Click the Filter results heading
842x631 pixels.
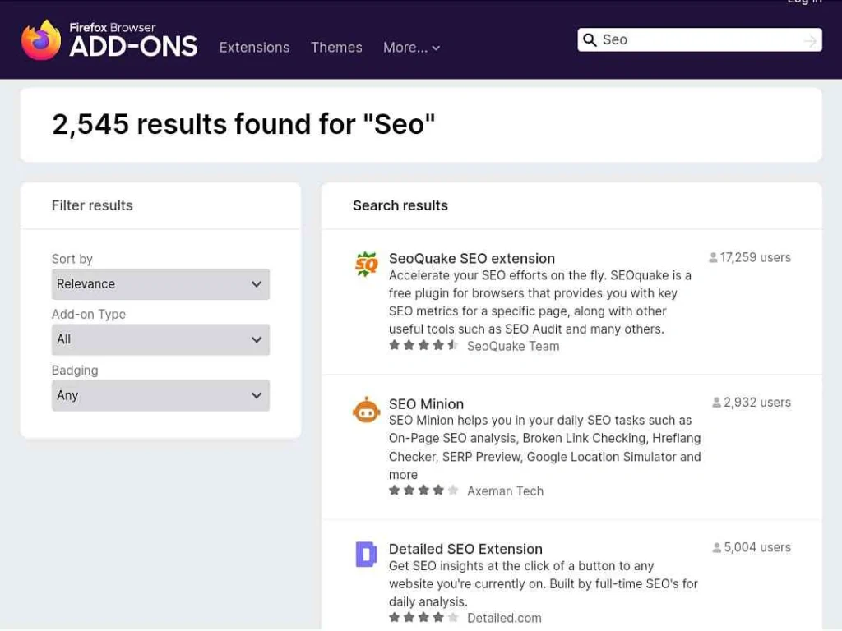(92, 205)
